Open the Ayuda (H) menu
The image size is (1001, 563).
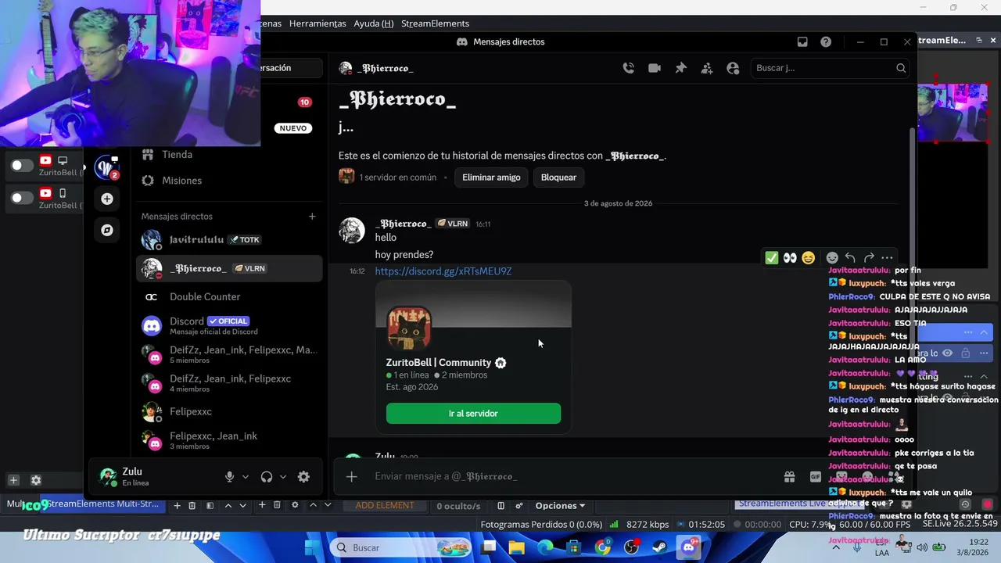pos(374,23)
